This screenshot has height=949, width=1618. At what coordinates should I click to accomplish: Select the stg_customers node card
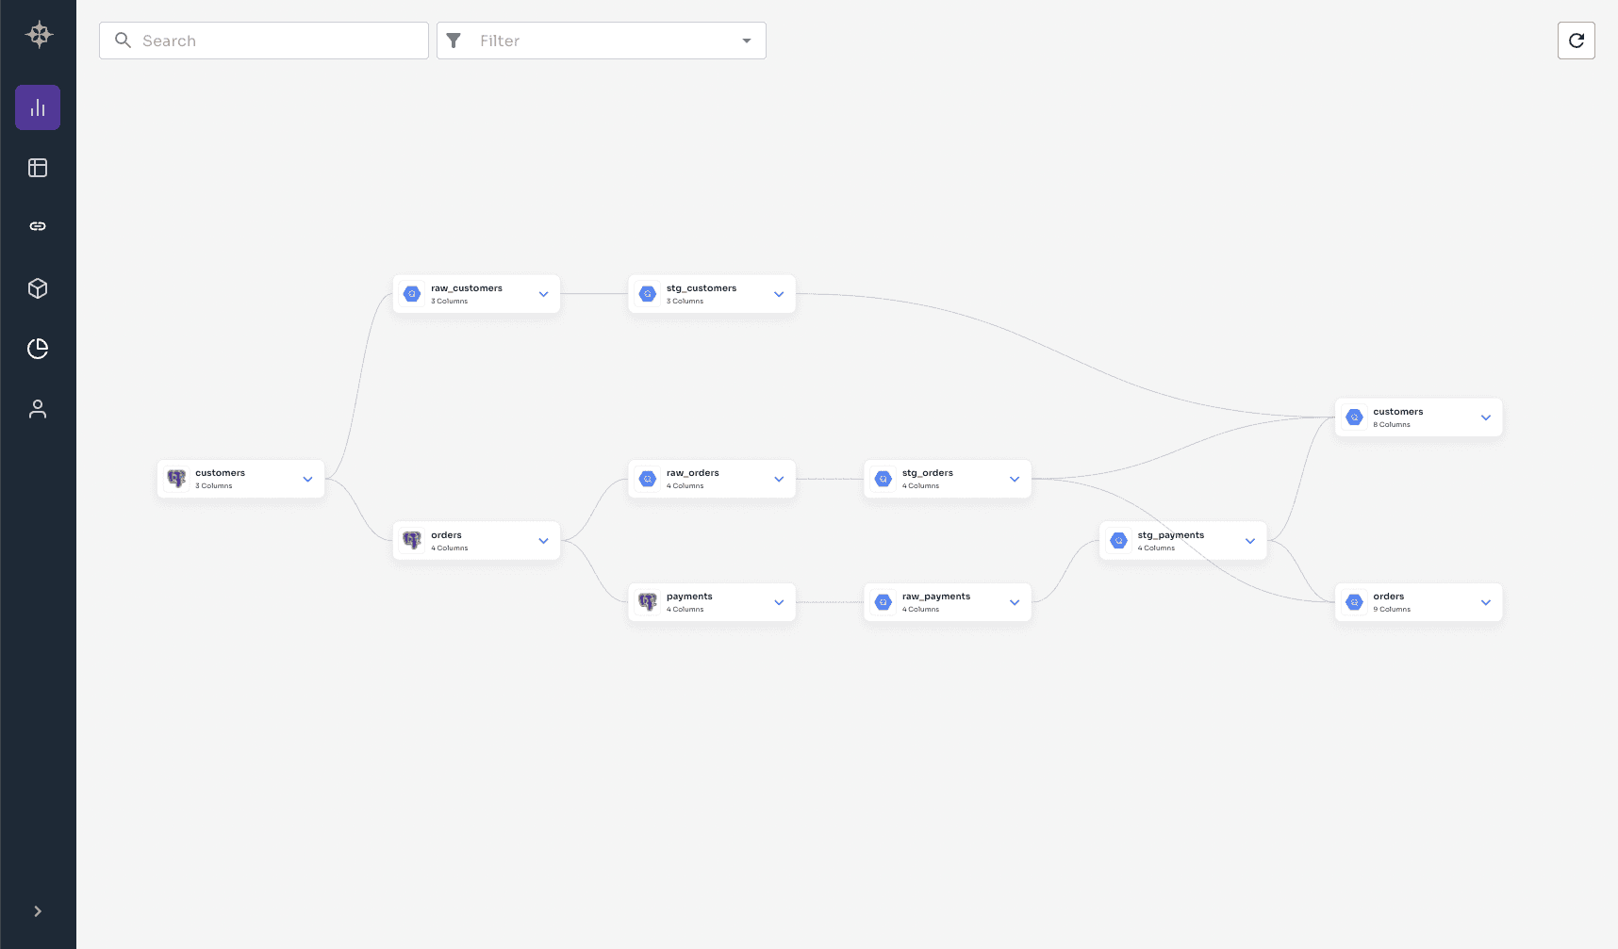pyautogui.click(x=711, y=293)
